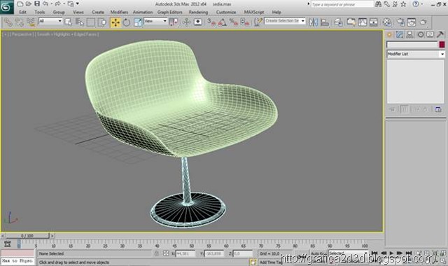
Task: Open the Edit menu
Action: pyautogui.click(x=22, y=12)
